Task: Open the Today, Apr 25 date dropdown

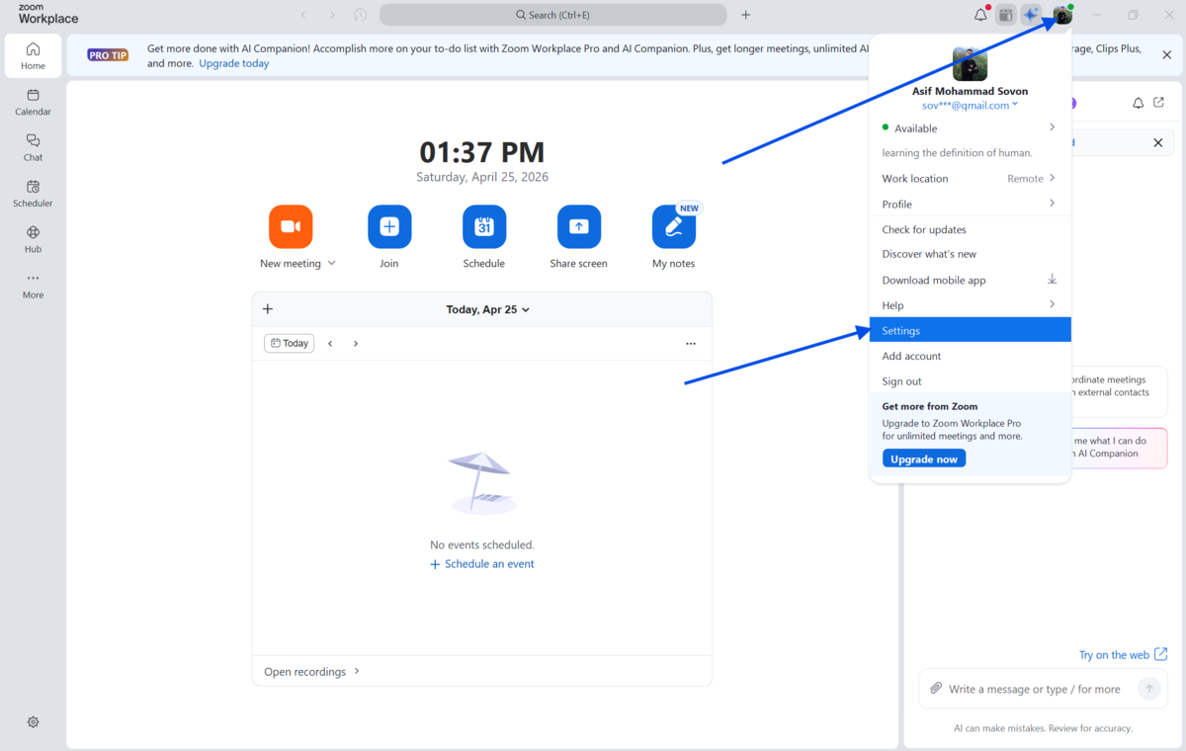Action: coord(487,309)
